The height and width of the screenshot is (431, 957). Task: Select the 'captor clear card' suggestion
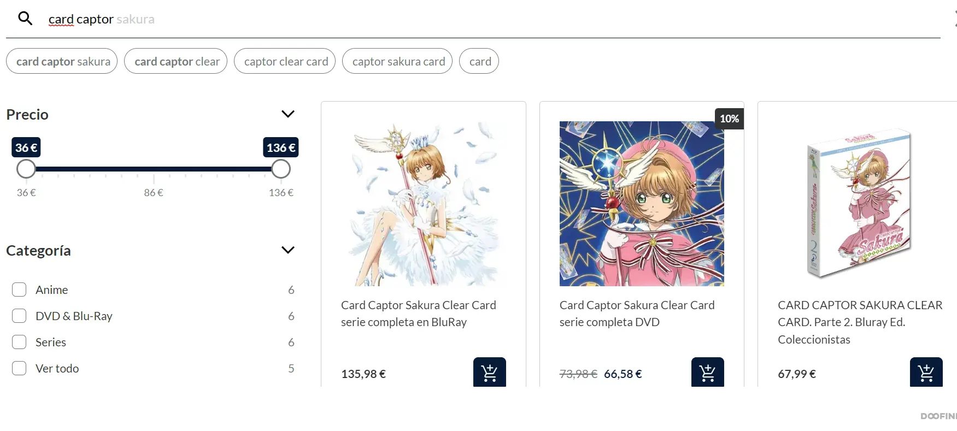tap(285, 61)
